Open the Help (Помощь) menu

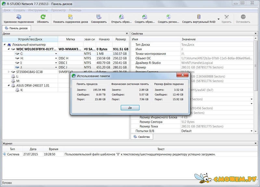point(75,10)
